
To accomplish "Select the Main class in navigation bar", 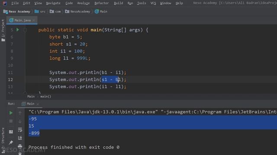I will tap(101, 12).
